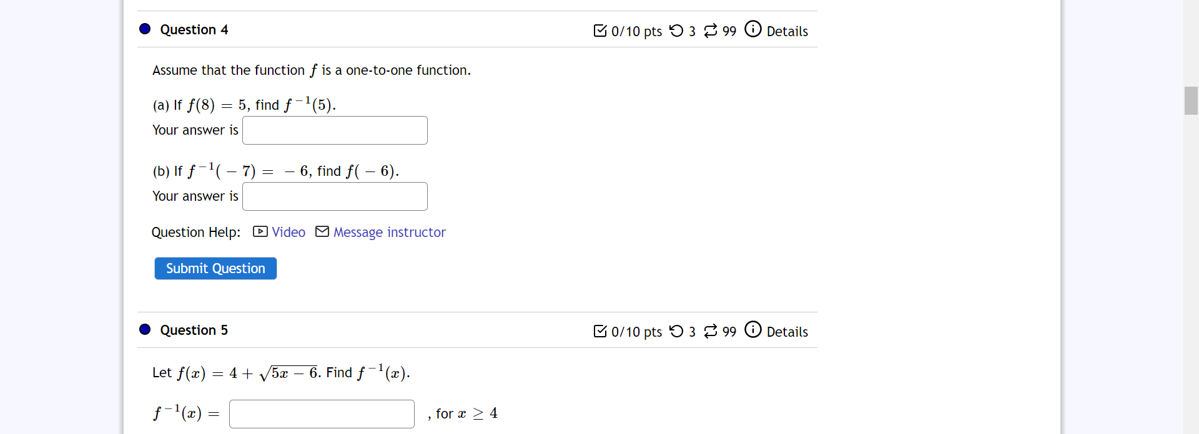This screenshot has height=434, width=1199.
Task: Click the 99 regenerate icon on Question 5
Action: [712, 330]
